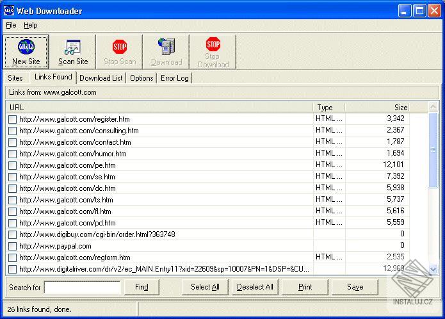This screenshot has height=319, width=445.
Task: Focus the Search for text field
Action: (x=83, y=287)
